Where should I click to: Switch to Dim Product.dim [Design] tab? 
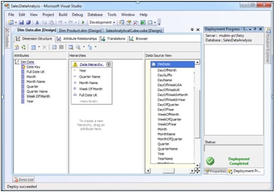[x=80, y=31]
